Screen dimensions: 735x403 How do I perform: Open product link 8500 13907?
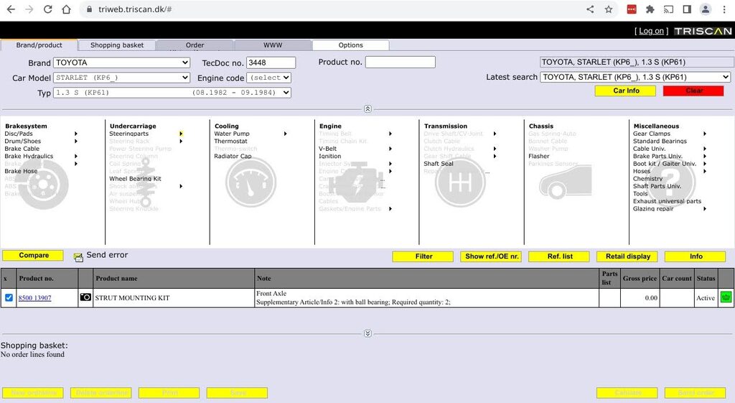click(34, 298)
